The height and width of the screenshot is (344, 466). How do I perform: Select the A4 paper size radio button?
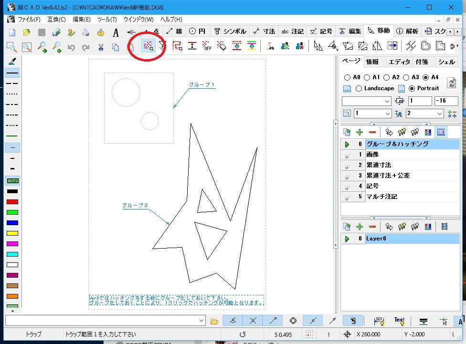pyautogui.click(x=425, y=78)
